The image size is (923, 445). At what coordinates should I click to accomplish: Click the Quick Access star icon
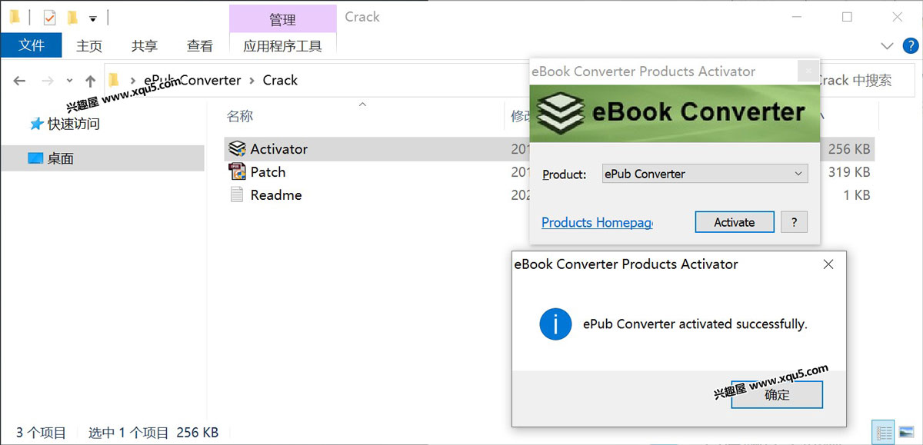tap(36, 124)
